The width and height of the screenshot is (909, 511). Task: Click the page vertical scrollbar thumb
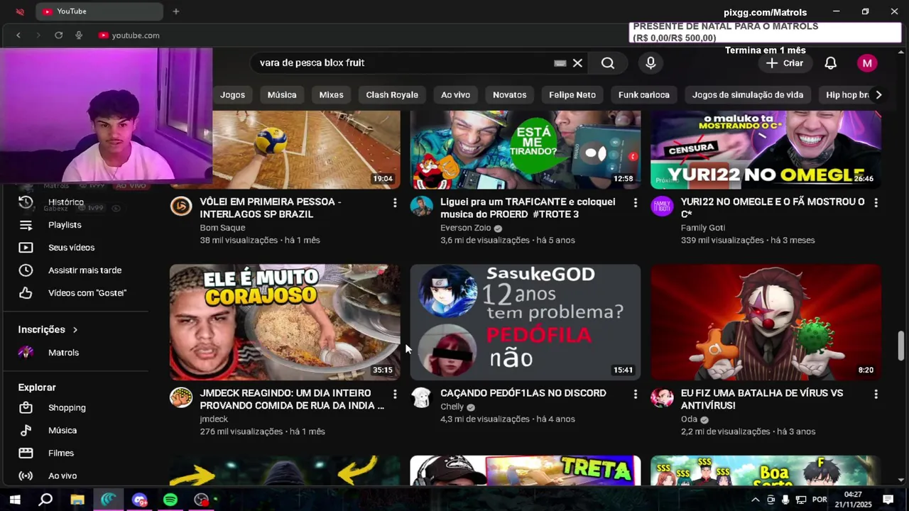902,346
